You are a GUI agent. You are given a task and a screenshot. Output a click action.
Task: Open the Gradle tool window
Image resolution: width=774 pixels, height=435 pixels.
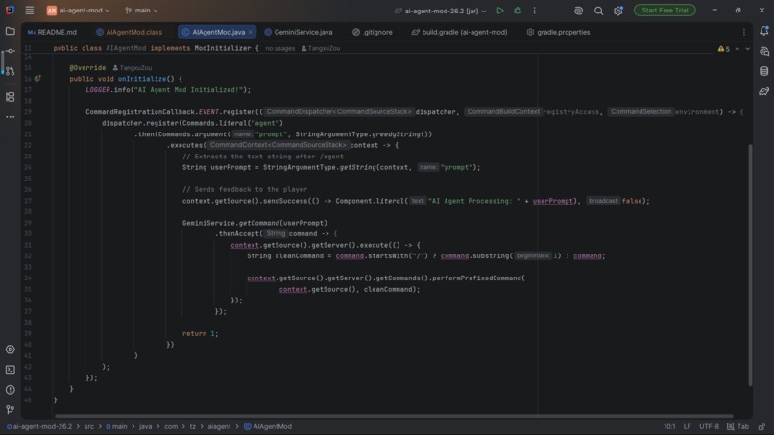click(x=763, y=91)
